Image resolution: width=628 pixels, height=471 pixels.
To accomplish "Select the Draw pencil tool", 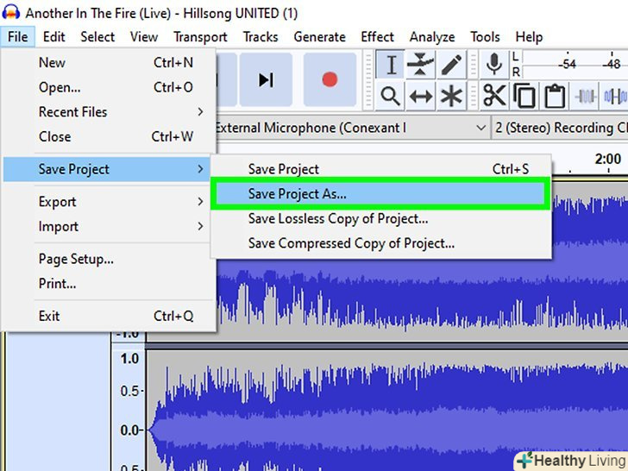I will 450,65.
